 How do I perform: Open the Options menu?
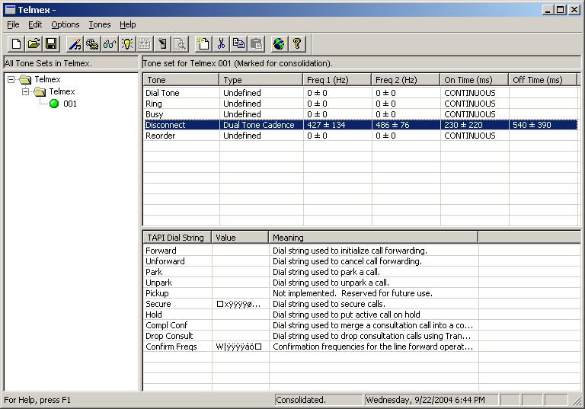pos(66,24)
